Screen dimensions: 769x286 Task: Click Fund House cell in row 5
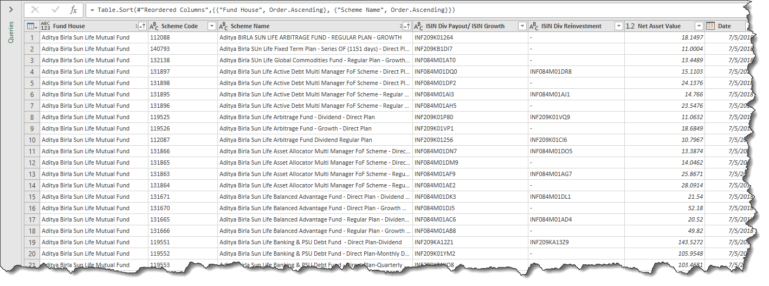pyautogui.click(x=93, y=83)
